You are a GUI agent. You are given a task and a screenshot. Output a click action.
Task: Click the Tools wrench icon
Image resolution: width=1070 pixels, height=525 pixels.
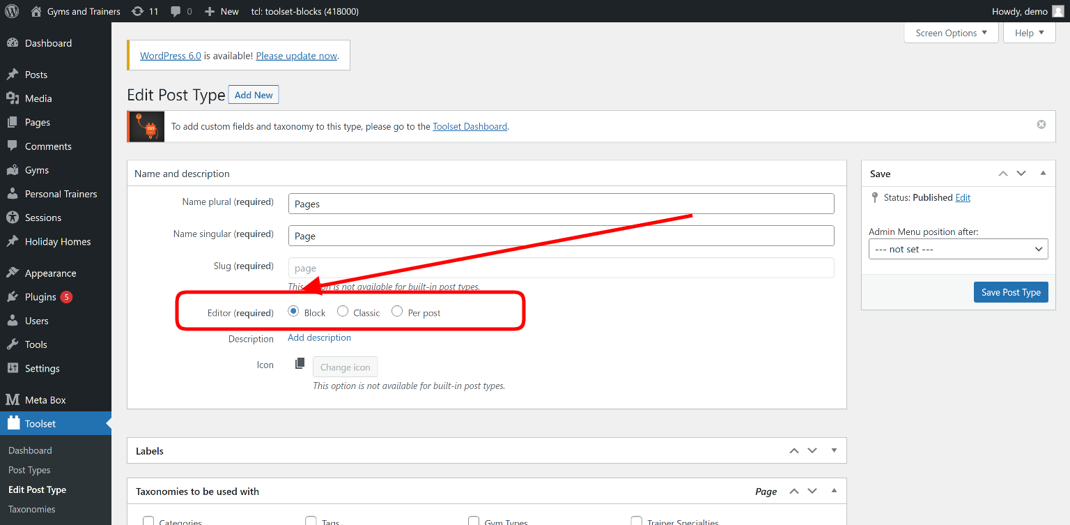click(13, 344)
